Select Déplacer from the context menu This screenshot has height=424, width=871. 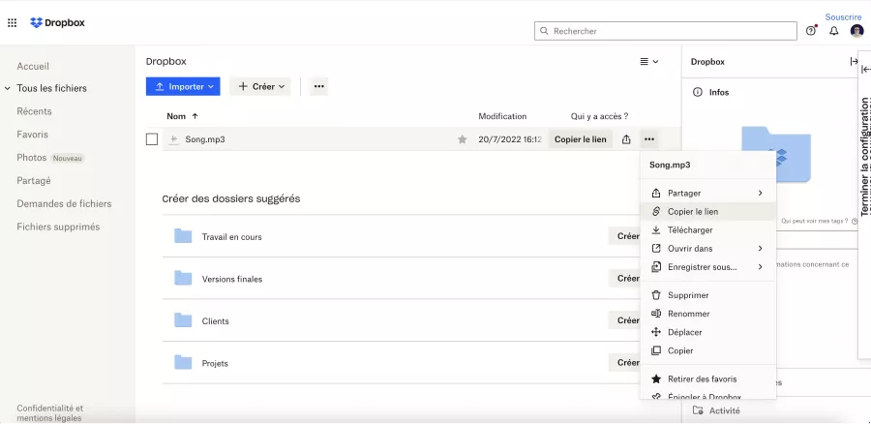point(707,332)
